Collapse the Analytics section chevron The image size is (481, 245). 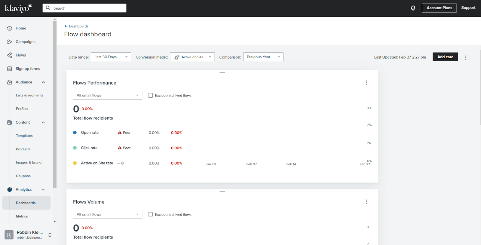43,190
